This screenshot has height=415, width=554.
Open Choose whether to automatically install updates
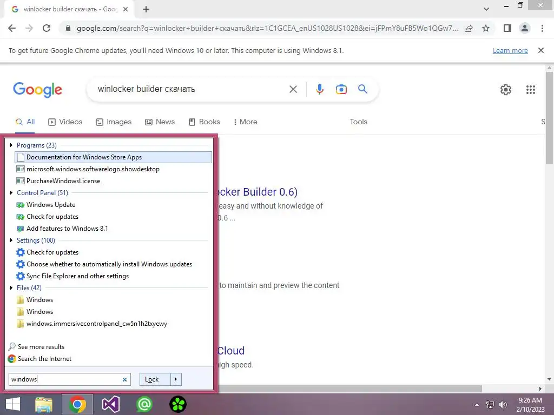click(113, 264)
